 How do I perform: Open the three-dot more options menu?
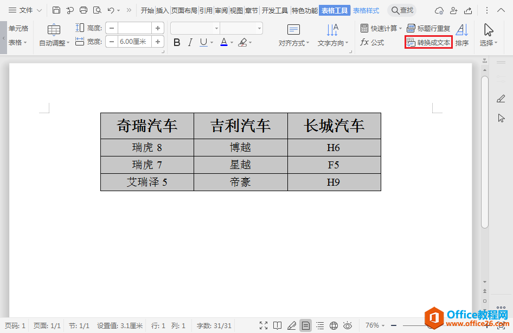[486, 10]
